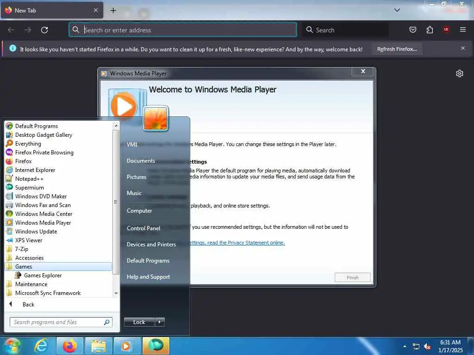Focus the Search programs and files box

pos(61,322)
